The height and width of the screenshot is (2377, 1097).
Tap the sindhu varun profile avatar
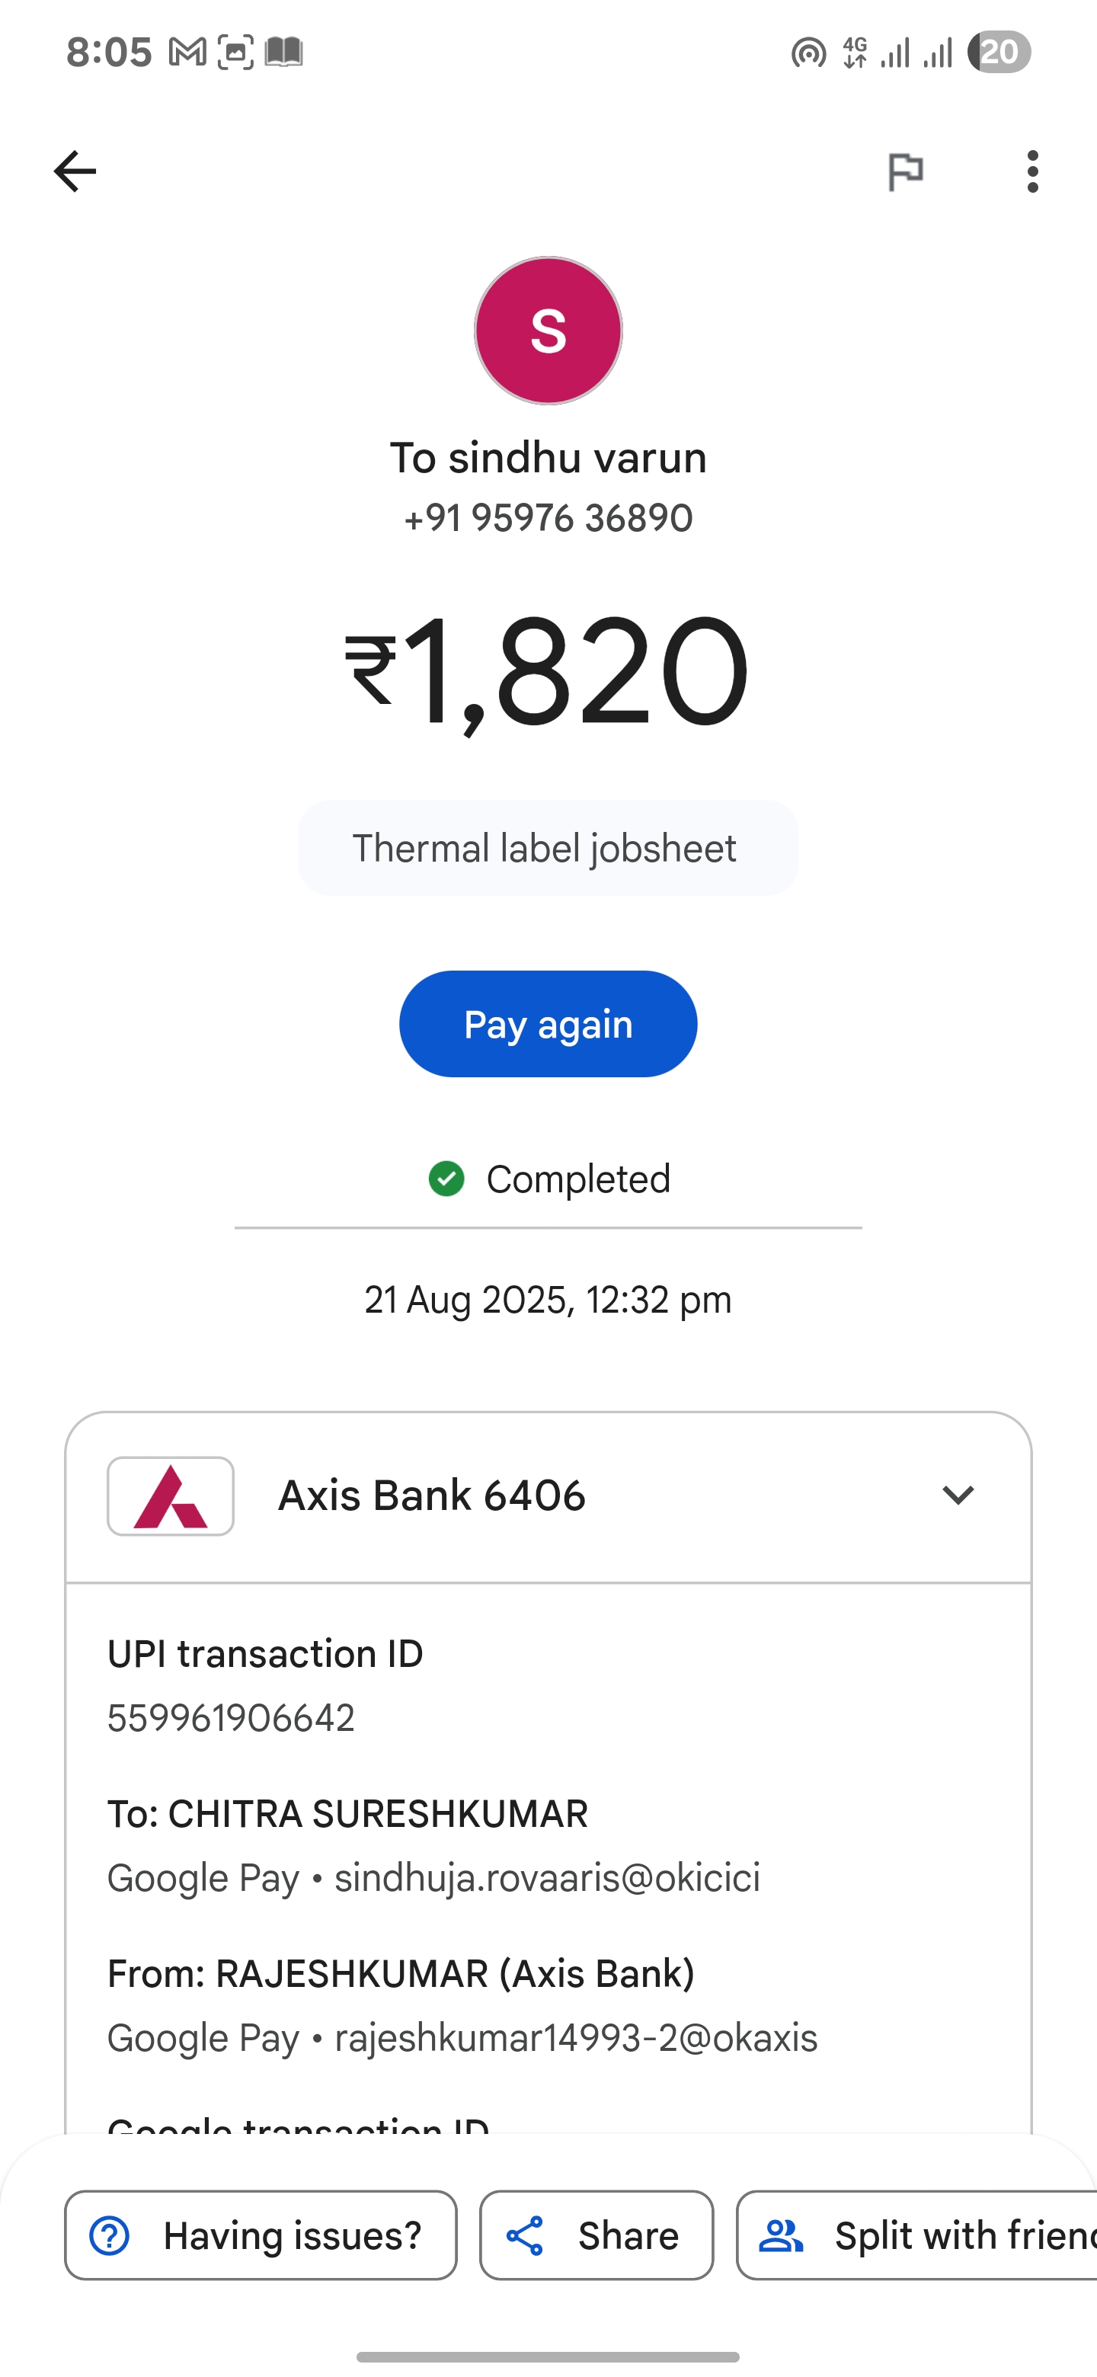(x=548, y=331)
